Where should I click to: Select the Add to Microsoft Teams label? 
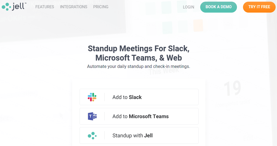[x=140, y=116]
